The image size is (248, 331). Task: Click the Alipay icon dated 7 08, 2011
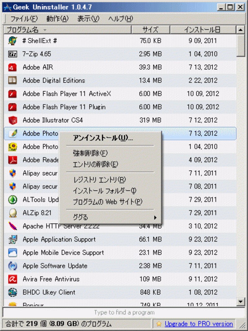coord(12,186)
